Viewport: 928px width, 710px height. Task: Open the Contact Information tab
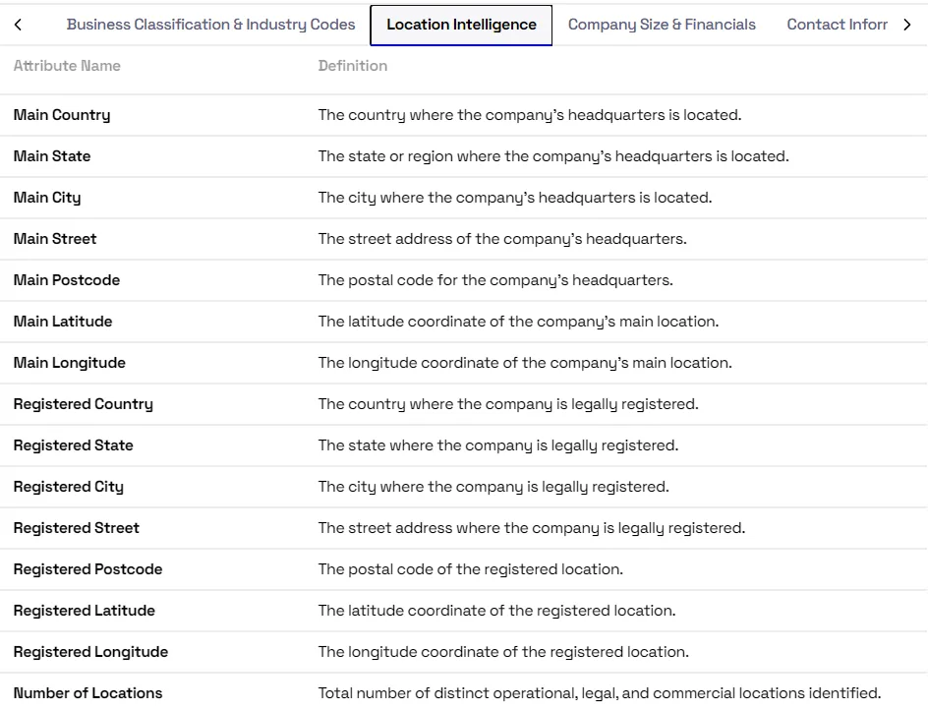[837, 25]
